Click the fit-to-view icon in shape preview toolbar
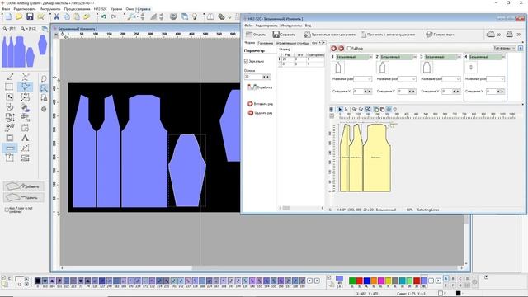 pos(368,110)
